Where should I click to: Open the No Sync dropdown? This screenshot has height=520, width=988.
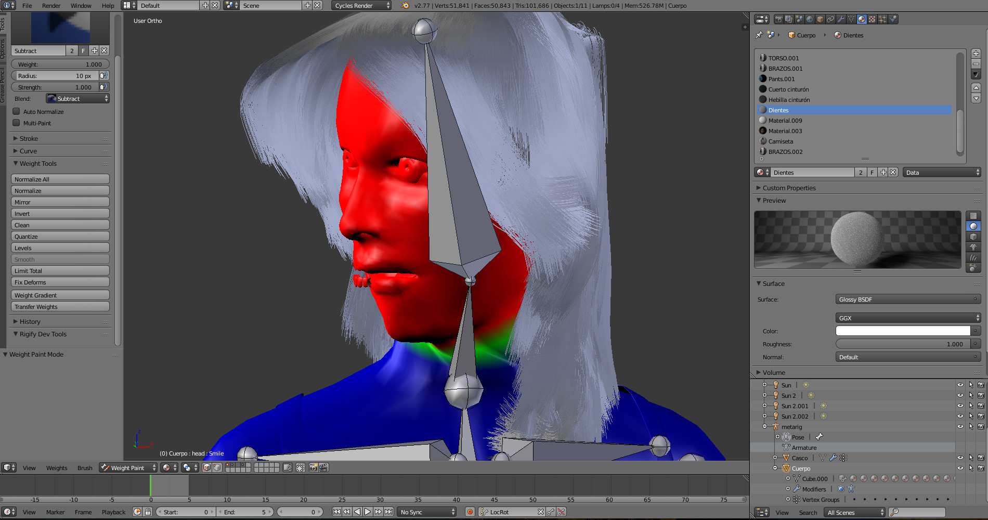pos(427,512)
